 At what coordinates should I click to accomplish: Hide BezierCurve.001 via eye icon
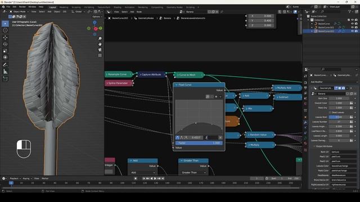352,27
